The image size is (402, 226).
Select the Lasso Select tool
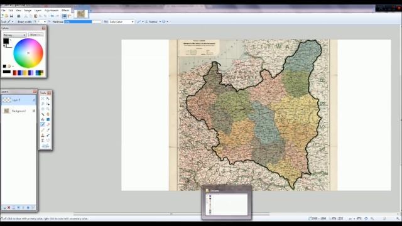[x=43, y=103]
